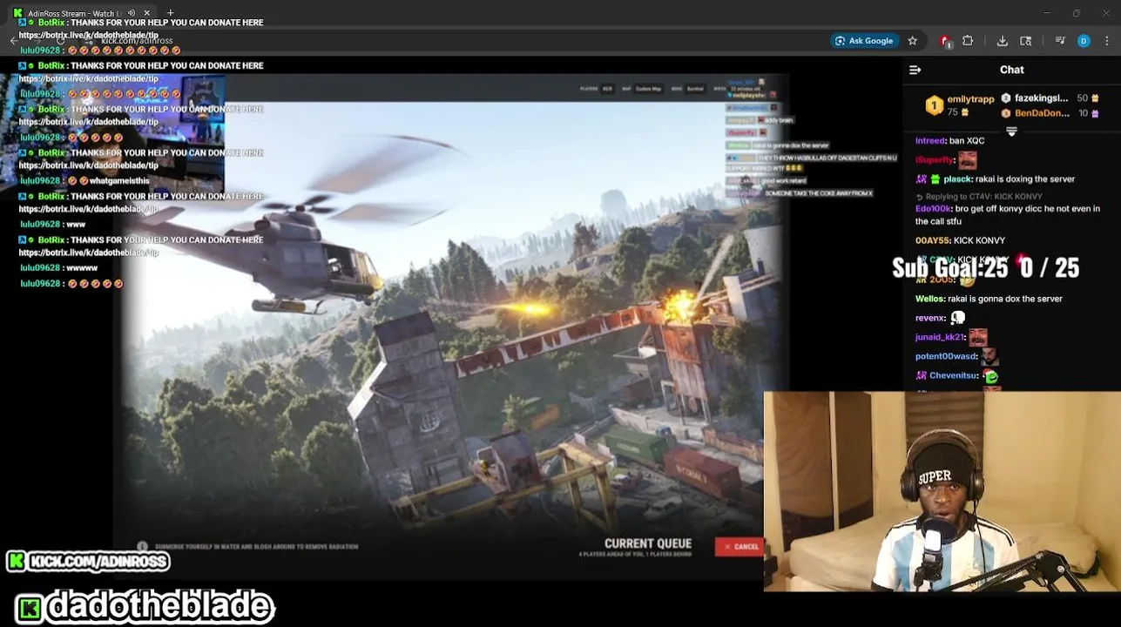Click gifter fazekingsl... in leaderboard
The image size is (1121, 627).
tap(1042, 98)
